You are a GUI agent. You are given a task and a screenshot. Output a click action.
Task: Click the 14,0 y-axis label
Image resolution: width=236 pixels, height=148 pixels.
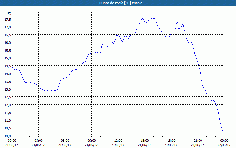[x=8, y=74]
